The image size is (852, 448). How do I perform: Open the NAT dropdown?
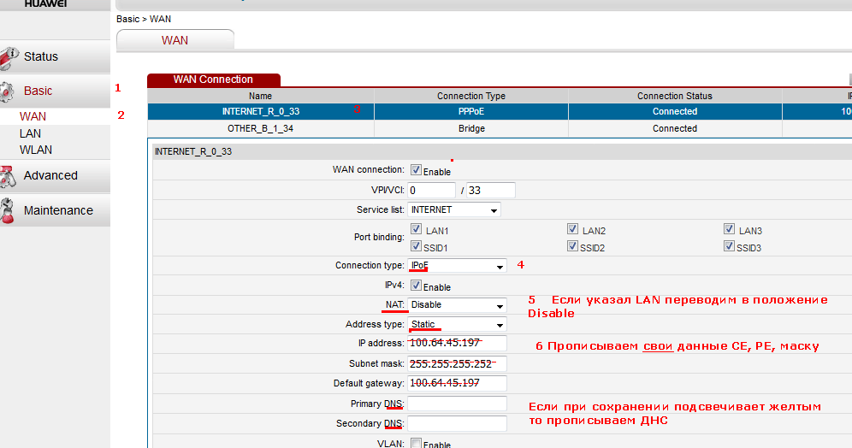[457, 305]
